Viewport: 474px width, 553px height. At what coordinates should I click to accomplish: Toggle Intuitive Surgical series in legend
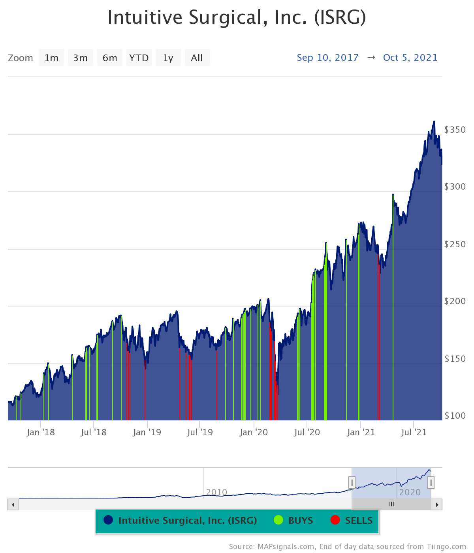[181, 520]
